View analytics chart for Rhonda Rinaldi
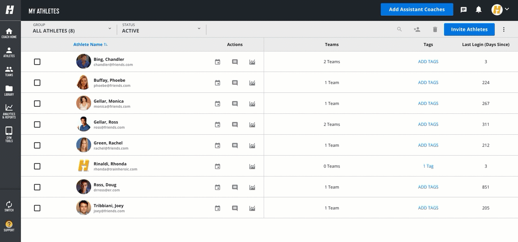This screenshot has width=518, height=242. 252,166
